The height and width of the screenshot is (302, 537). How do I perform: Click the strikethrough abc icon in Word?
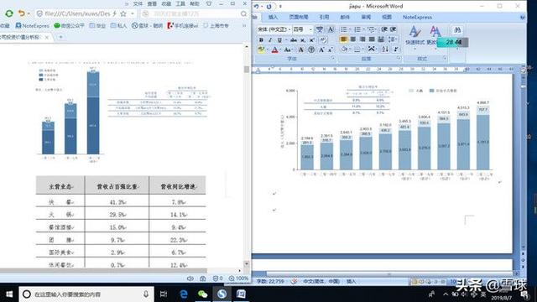[294, 40]
